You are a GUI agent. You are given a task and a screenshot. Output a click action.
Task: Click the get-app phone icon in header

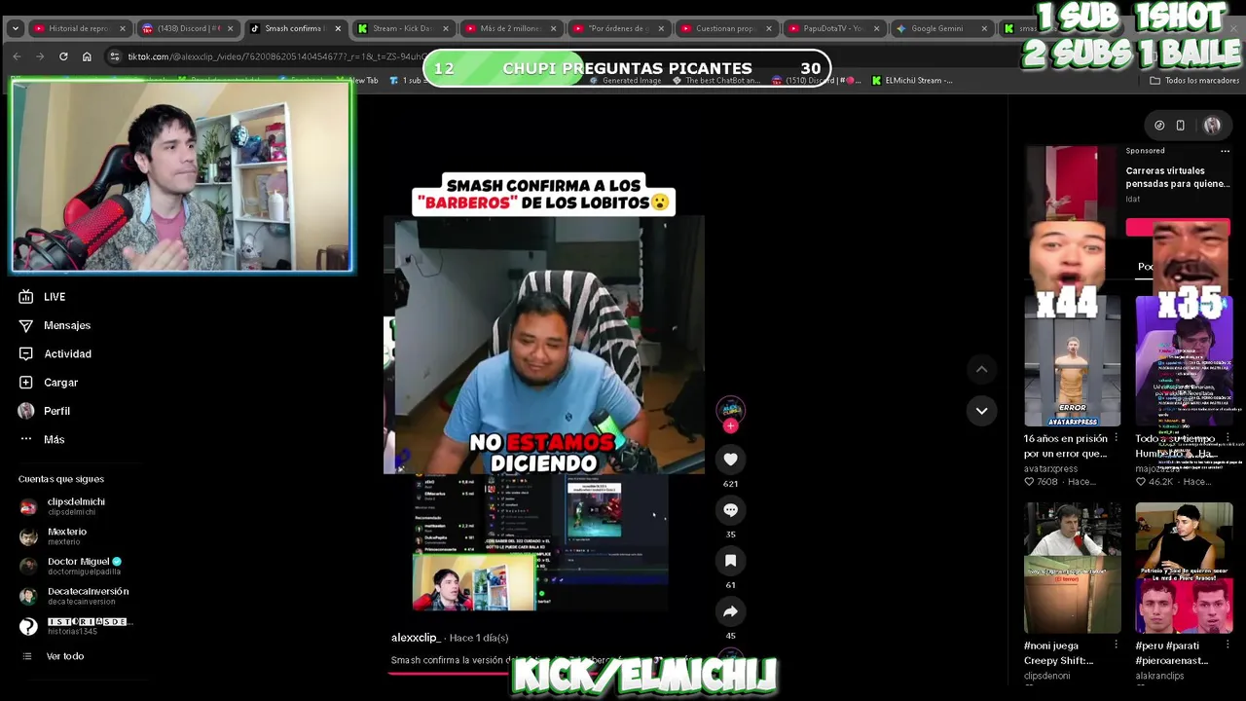(x=1180, y=126)
